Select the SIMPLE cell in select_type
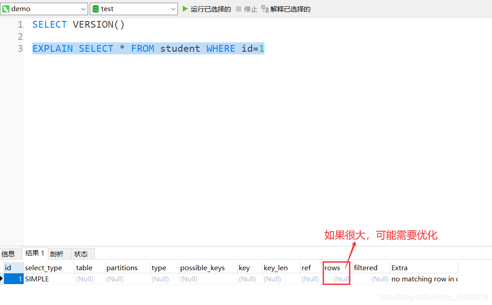 [x=49, y=279]
